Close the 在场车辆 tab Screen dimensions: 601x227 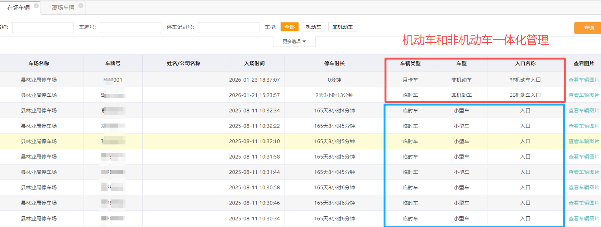coord(36,6)
